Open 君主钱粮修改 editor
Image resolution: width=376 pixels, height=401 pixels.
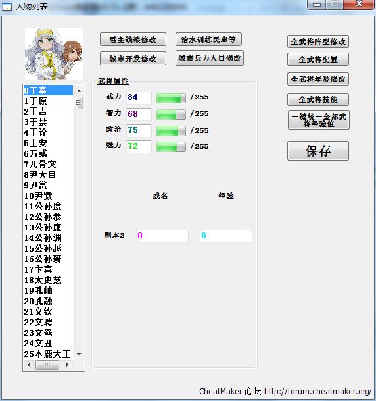click(133, 40)
